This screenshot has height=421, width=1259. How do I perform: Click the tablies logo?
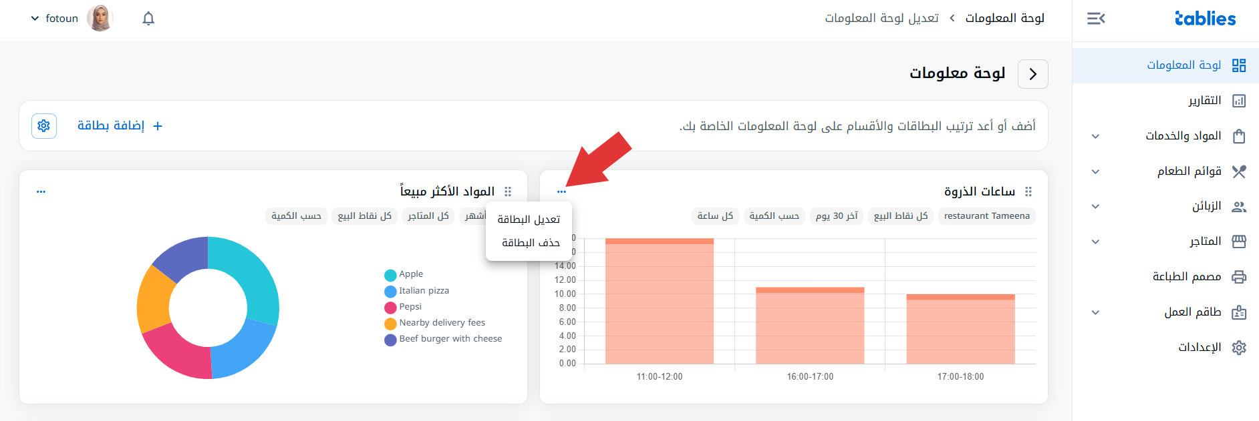[x=1206, y=19]
